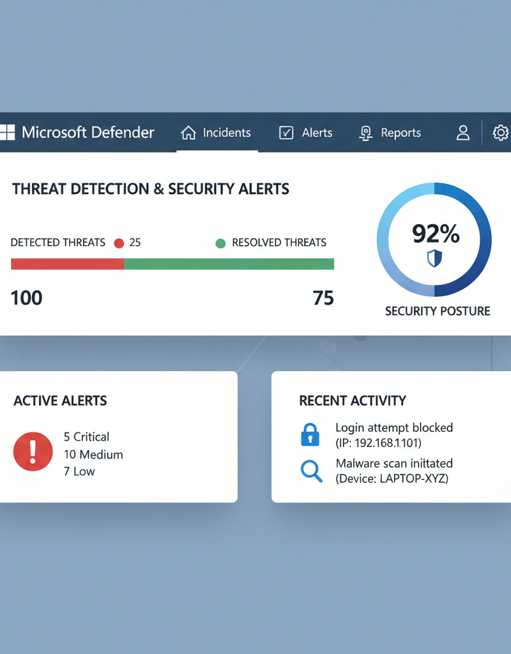Switch to the Alerts tab

pyautogui.click(x=305, y=133)
